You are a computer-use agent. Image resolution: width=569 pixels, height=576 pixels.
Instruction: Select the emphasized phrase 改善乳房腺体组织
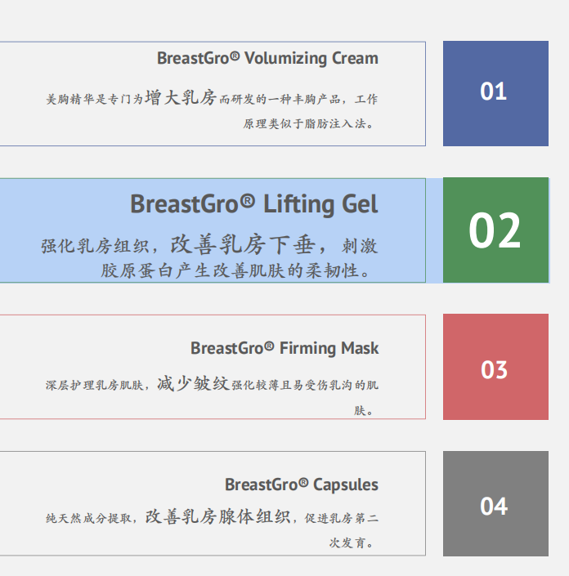click(x=217, y=517)
